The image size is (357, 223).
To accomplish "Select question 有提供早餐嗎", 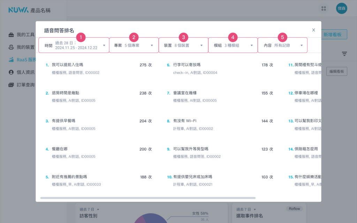I will click(63, 121).
